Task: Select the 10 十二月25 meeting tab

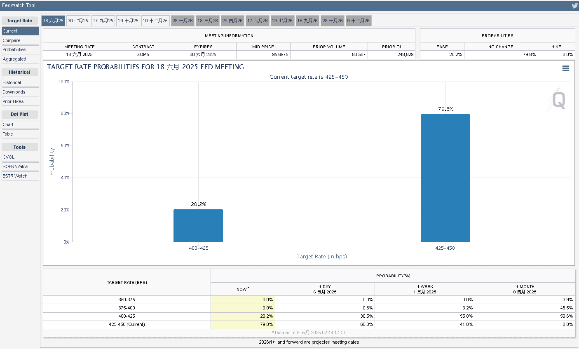Action: [155, 21]
